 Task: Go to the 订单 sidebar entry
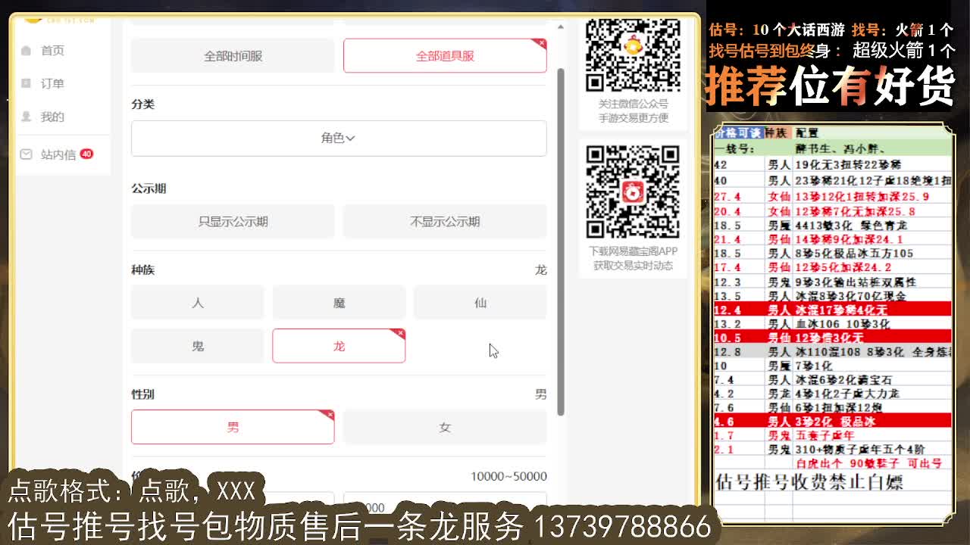[52, 83]
